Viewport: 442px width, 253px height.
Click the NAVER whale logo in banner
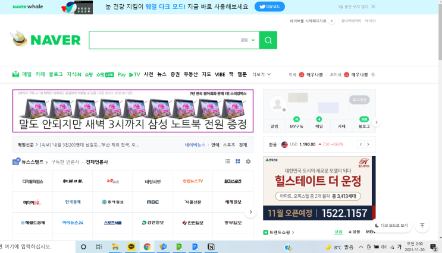(x=28, y=7)
